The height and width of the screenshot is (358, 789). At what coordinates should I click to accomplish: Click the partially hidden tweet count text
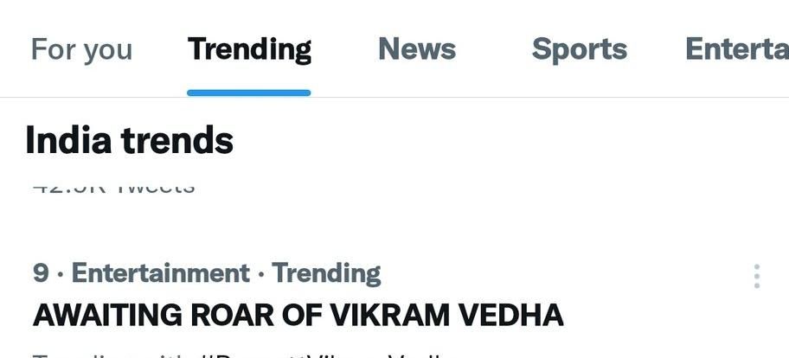point(114,187)
